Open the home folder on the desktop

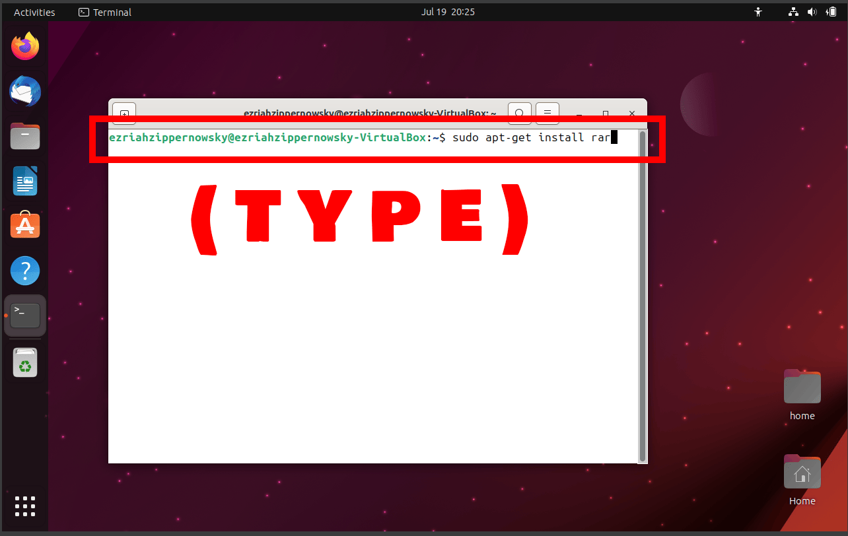point(802,387)
